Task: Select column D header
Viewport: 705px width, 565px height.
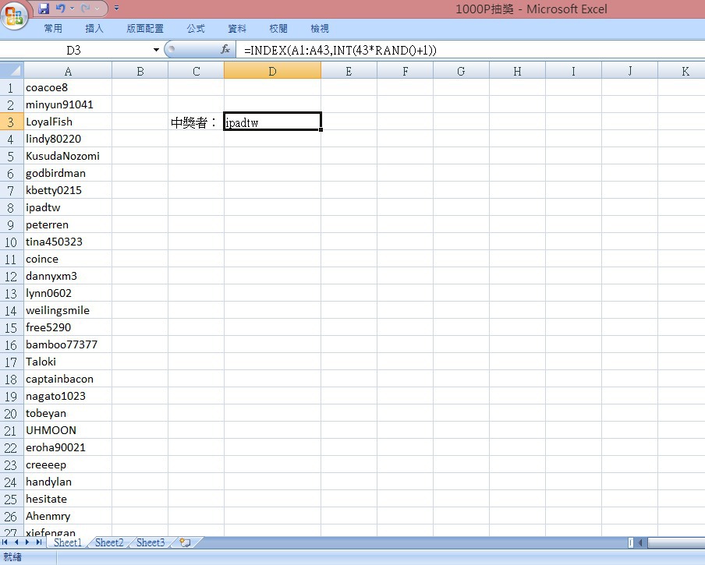Action: click(272, 71)
